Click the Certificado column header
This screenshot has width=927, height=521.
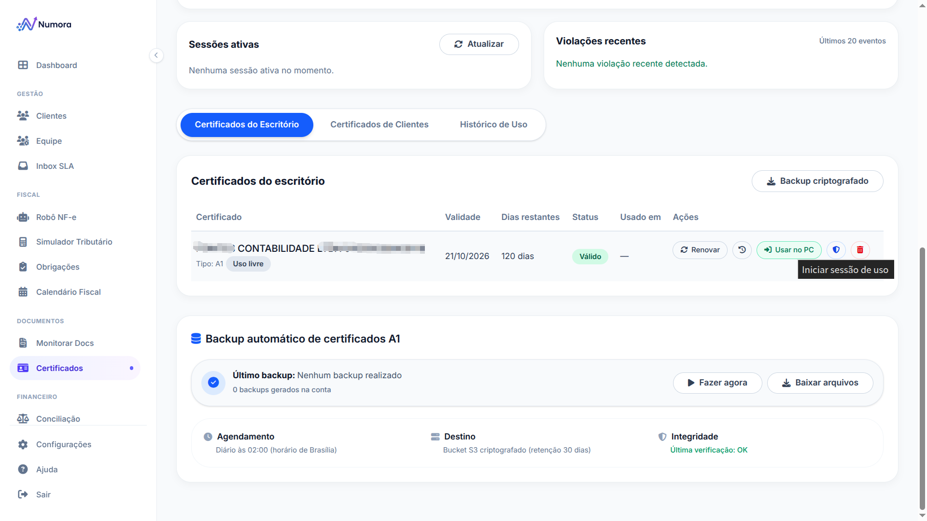pyautogui.click(x=219, y=217)
